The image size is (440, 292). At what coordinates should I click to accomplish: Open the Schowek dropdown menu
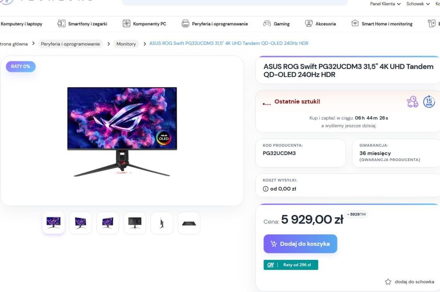point(418,4)
